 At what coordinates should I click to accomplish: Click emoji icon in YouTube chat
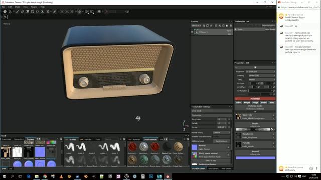coord(311,169)
